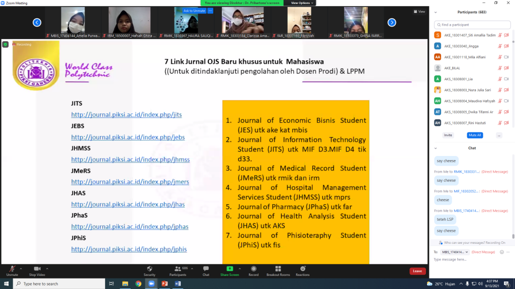Go to previous video thumbnails page

click(37, 22)
